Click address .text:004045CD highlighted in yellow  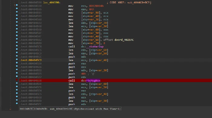31,60
